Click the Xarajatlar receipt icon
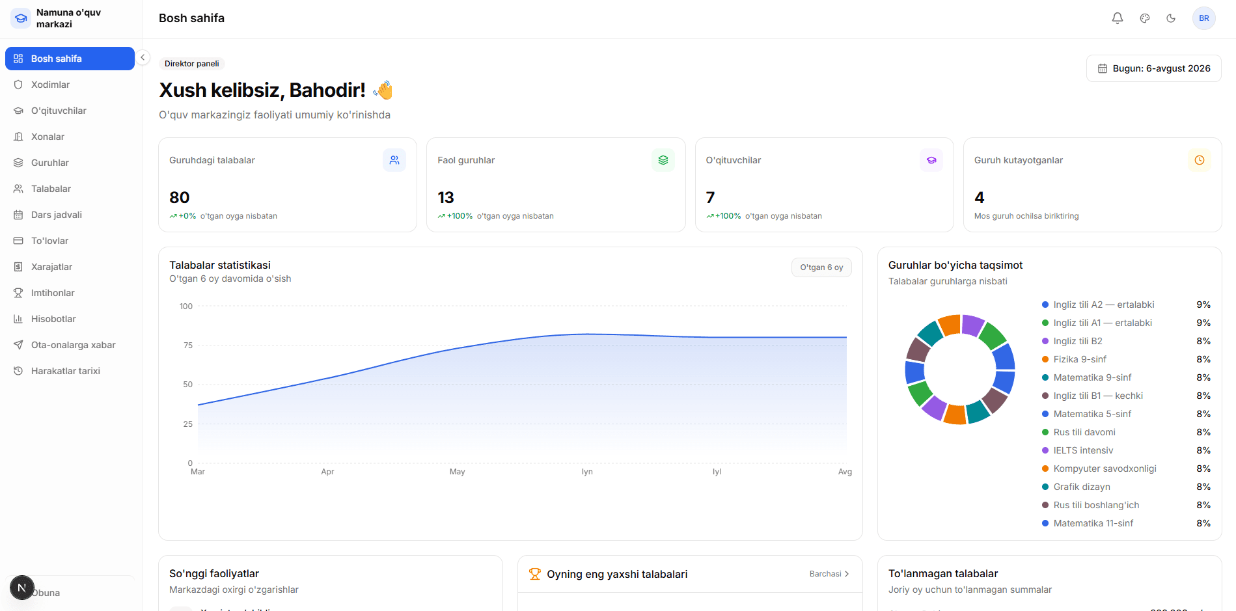 [x=18, y=267]
